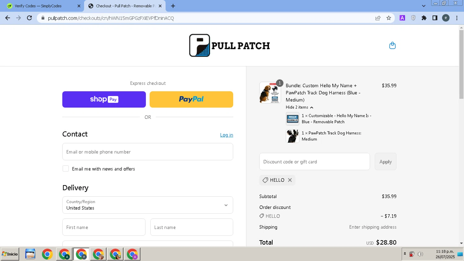Click the Pull Patch logo
Screen dimensions: 464x261
click(230, 46)
